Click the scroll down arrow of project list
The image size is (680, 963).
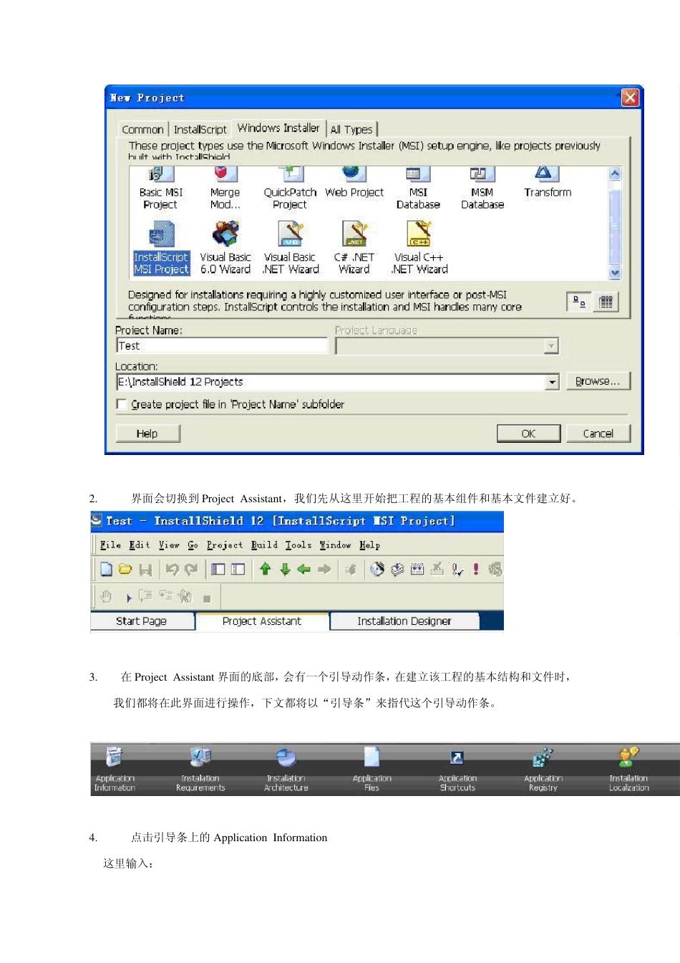tap(615, 272)
